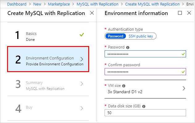Click the MySQL with Replication breadcrumb
Screen dimensions: 195x123
tap(97, 4)
